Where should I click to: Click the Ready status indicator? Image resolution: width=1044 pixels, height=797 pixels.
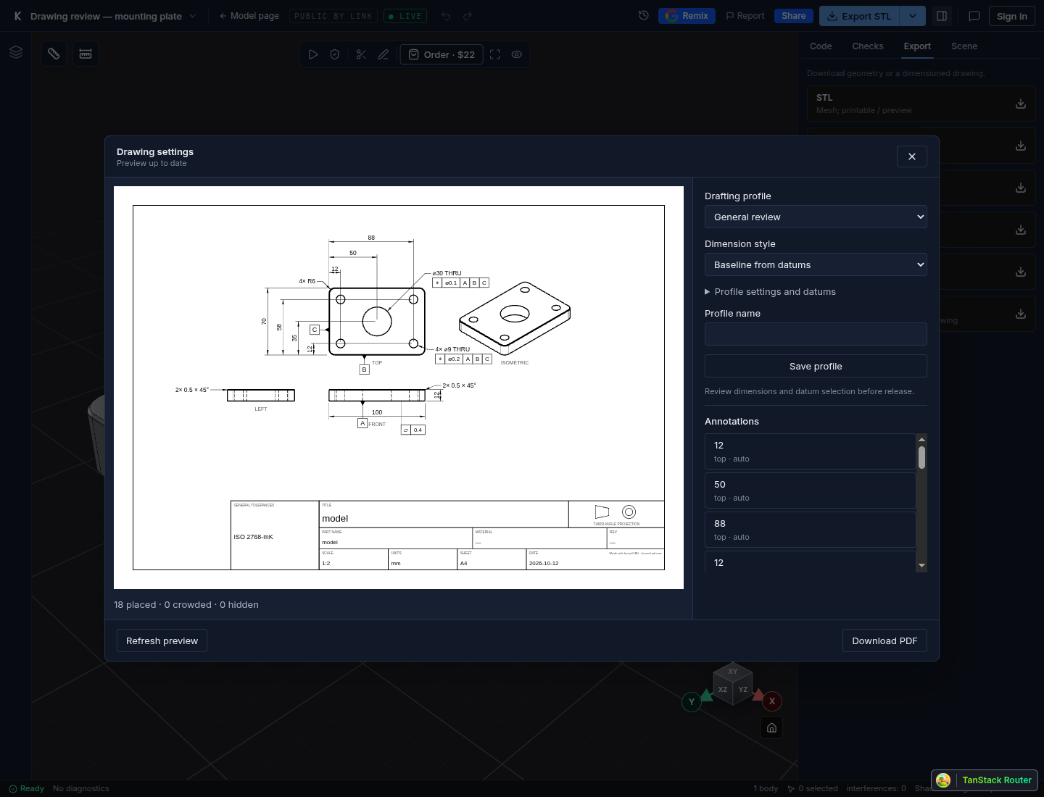click(x=26, y=788)
